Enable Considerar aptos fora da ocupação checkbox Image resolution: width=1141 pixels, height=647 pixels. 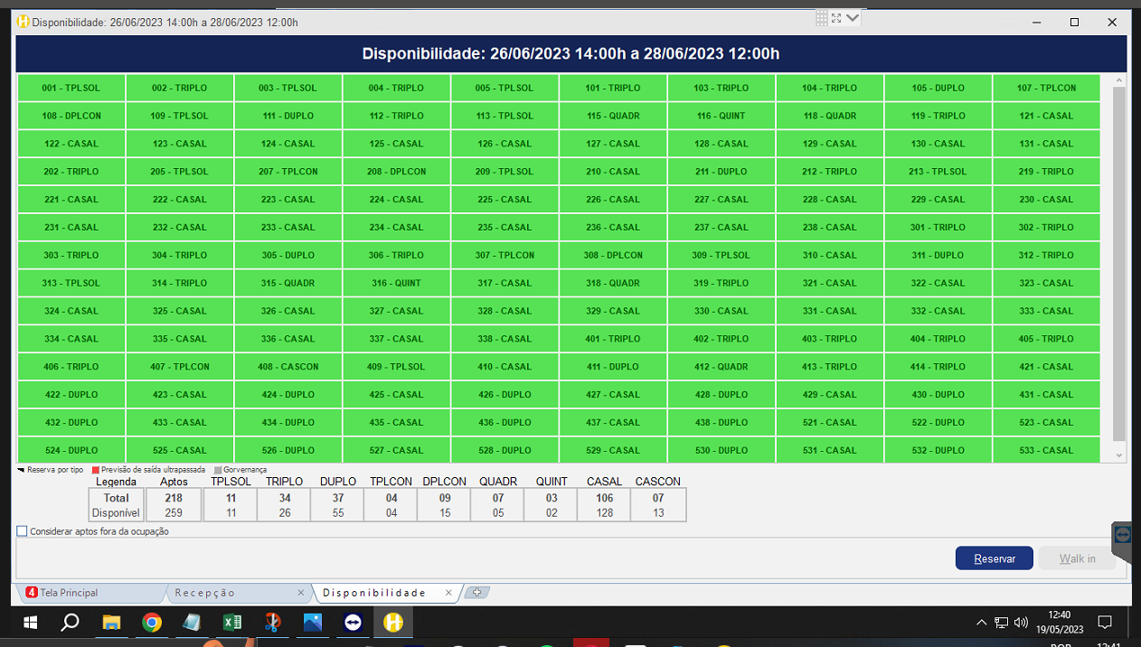click(x=23, y=531)
